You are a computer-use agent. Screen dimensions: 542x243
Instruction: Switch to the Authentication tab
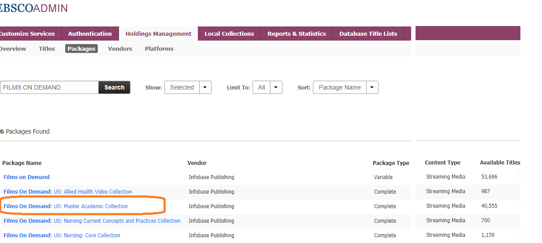tap(90, 34)
